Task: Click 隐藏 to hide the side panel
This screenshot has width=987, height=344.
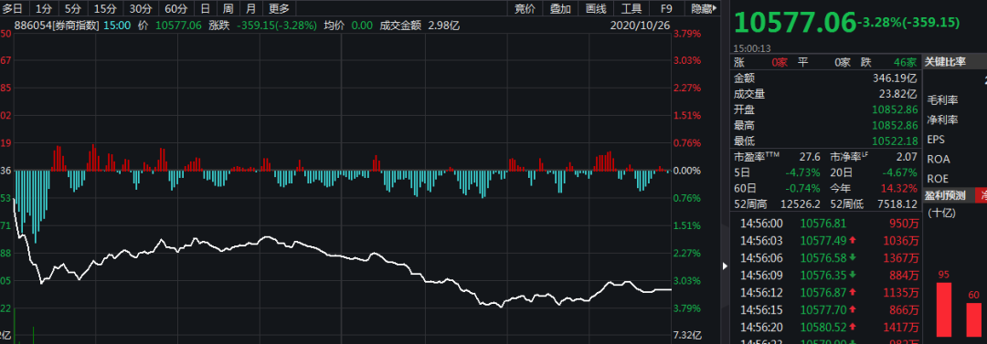Action: (x=703, y=8)
